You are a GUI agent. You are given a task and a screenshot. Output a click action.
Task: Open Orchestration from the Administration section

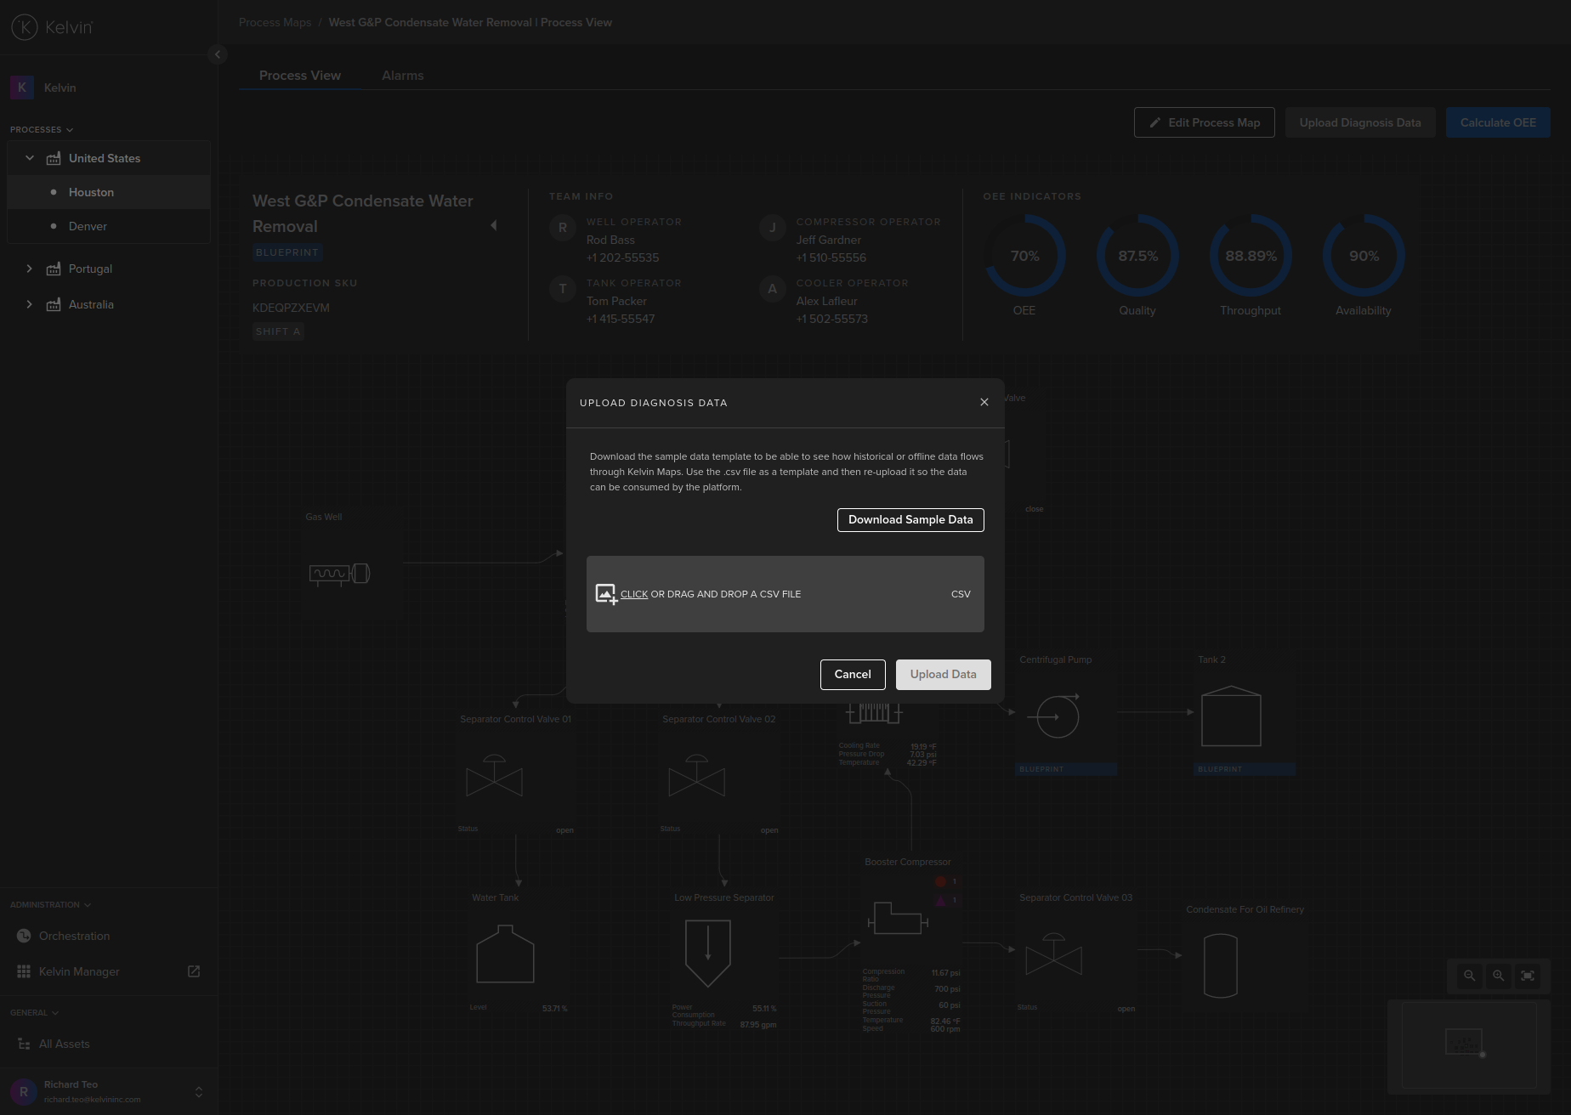(74, 936)
